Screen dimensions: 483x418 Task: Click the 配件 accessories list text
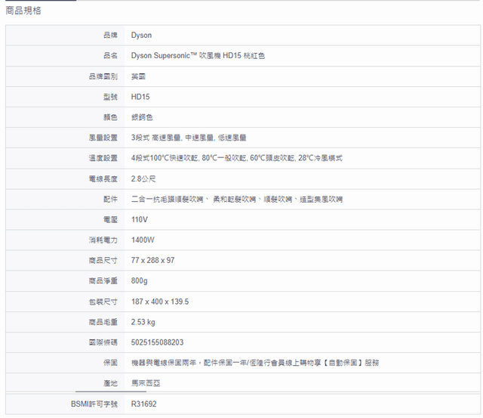[x=236, y=199]
